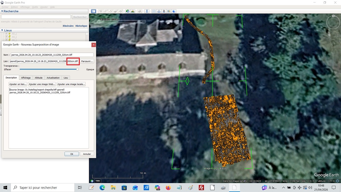Collapse the Recherche panel
Viewport: 341px width, 192px height.
[2, 11]
